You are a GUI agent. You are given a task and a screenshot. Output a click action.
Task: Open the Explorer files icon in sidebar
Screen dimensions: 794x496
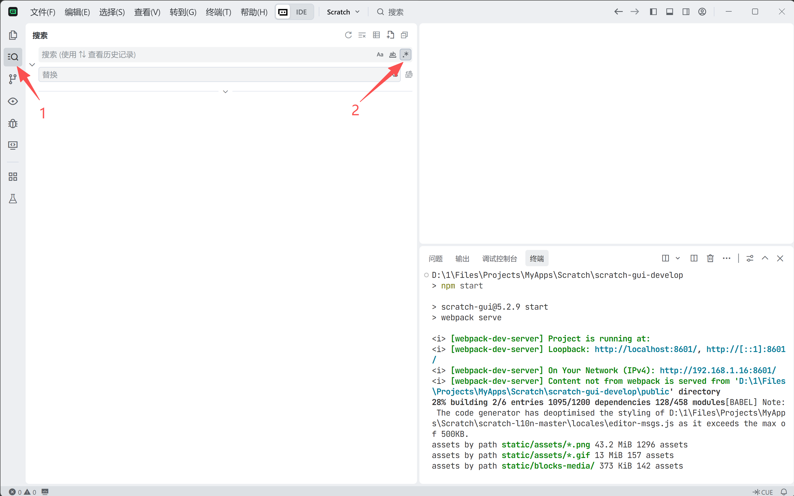point(13,35)
